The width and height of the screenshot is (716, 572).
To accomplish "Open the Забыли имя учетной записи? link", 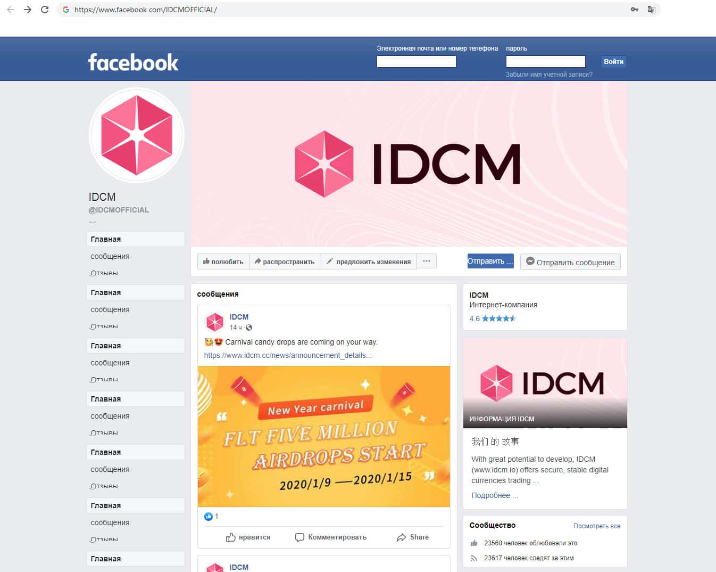I will (549, 75).
